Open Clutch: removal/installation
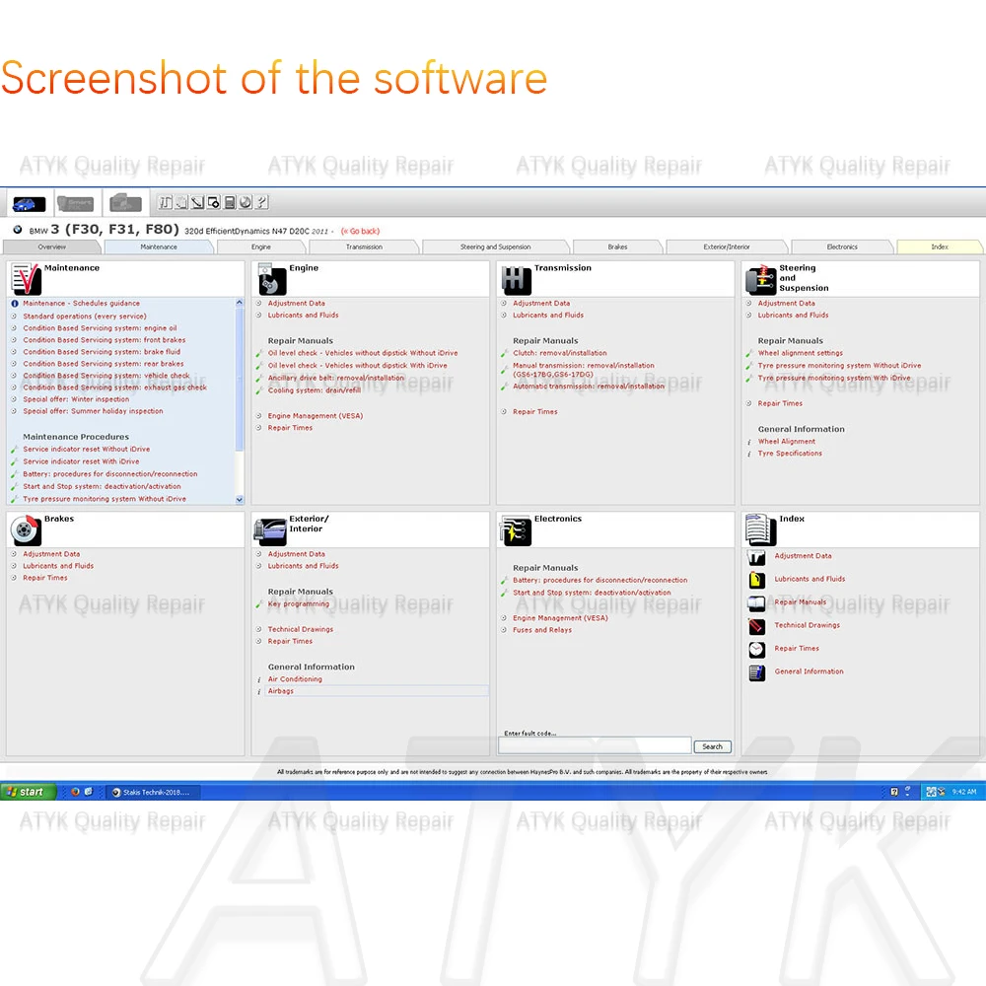986x986 pixels. 560,353
